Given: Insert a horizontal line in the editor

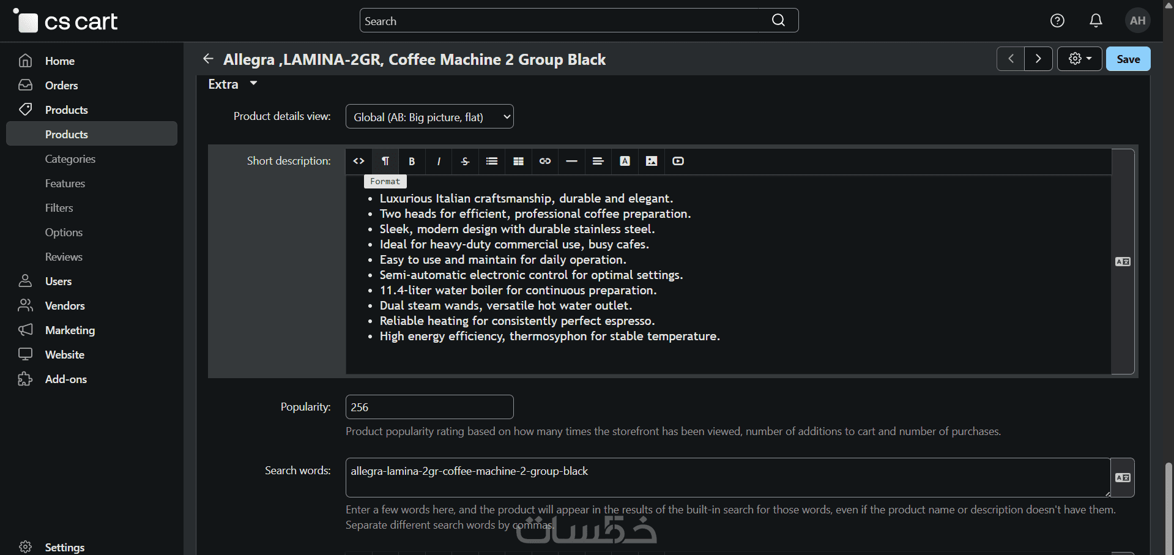Looking at the screenshot, I should pyautogui.click(x=571, y=161).
